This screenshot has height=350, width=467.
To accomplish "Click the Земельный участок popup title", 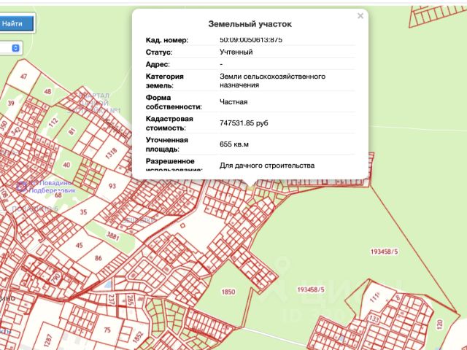I will coord(250,24).
